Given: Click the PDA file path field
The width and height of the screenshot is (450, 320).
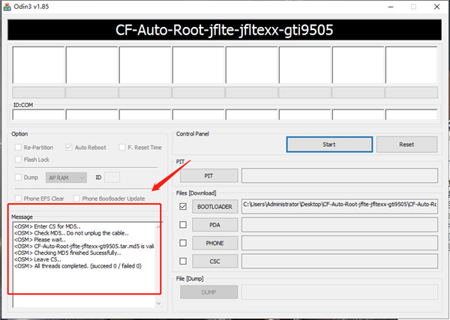Looking at the screenshot, I should coord(340,225).
